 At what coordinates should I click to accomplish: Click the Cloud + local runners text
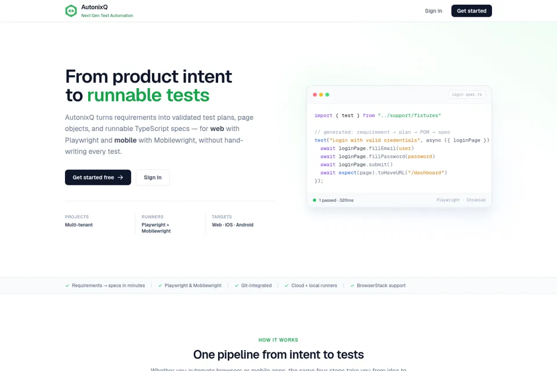click(x=314, y=286)
